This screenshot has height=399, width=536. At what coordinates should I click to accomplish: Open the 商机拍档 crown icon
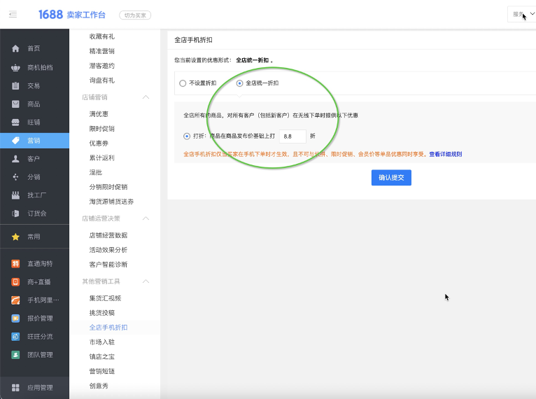coord(15,67)
